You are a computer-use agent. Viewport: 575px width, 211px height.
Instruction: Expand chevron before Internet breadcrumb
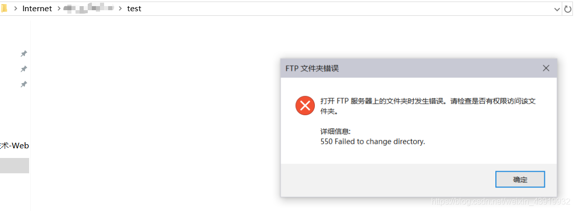16,9
